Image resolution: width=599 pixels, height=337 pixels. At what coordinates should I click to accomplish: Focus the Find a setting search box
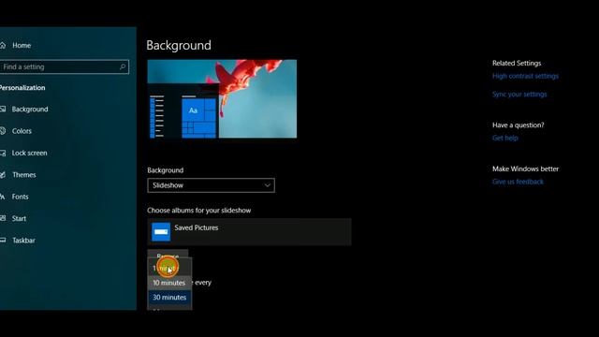[65, 66]
